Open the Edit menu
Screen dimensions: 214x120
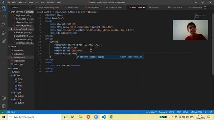14,2
